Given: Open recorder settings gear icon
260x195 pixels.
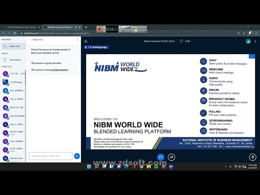Looking at the screenshot, I should (x=139, y=27).
